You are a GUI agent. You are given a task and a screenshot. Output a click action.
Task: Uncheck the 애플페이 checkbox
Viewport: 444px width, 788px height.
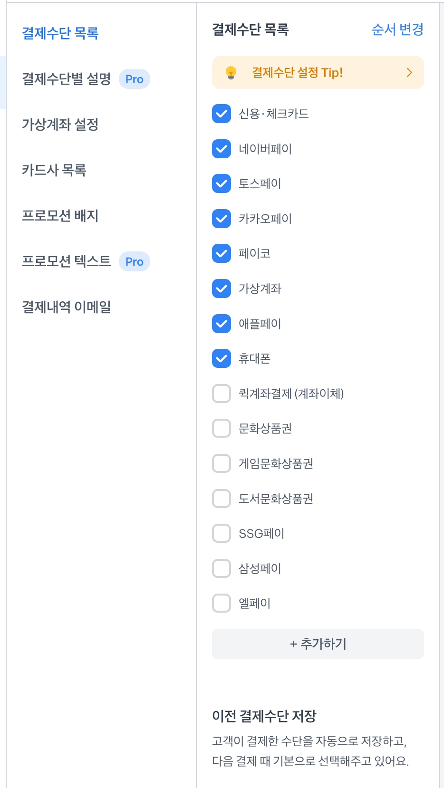[222, 324]
